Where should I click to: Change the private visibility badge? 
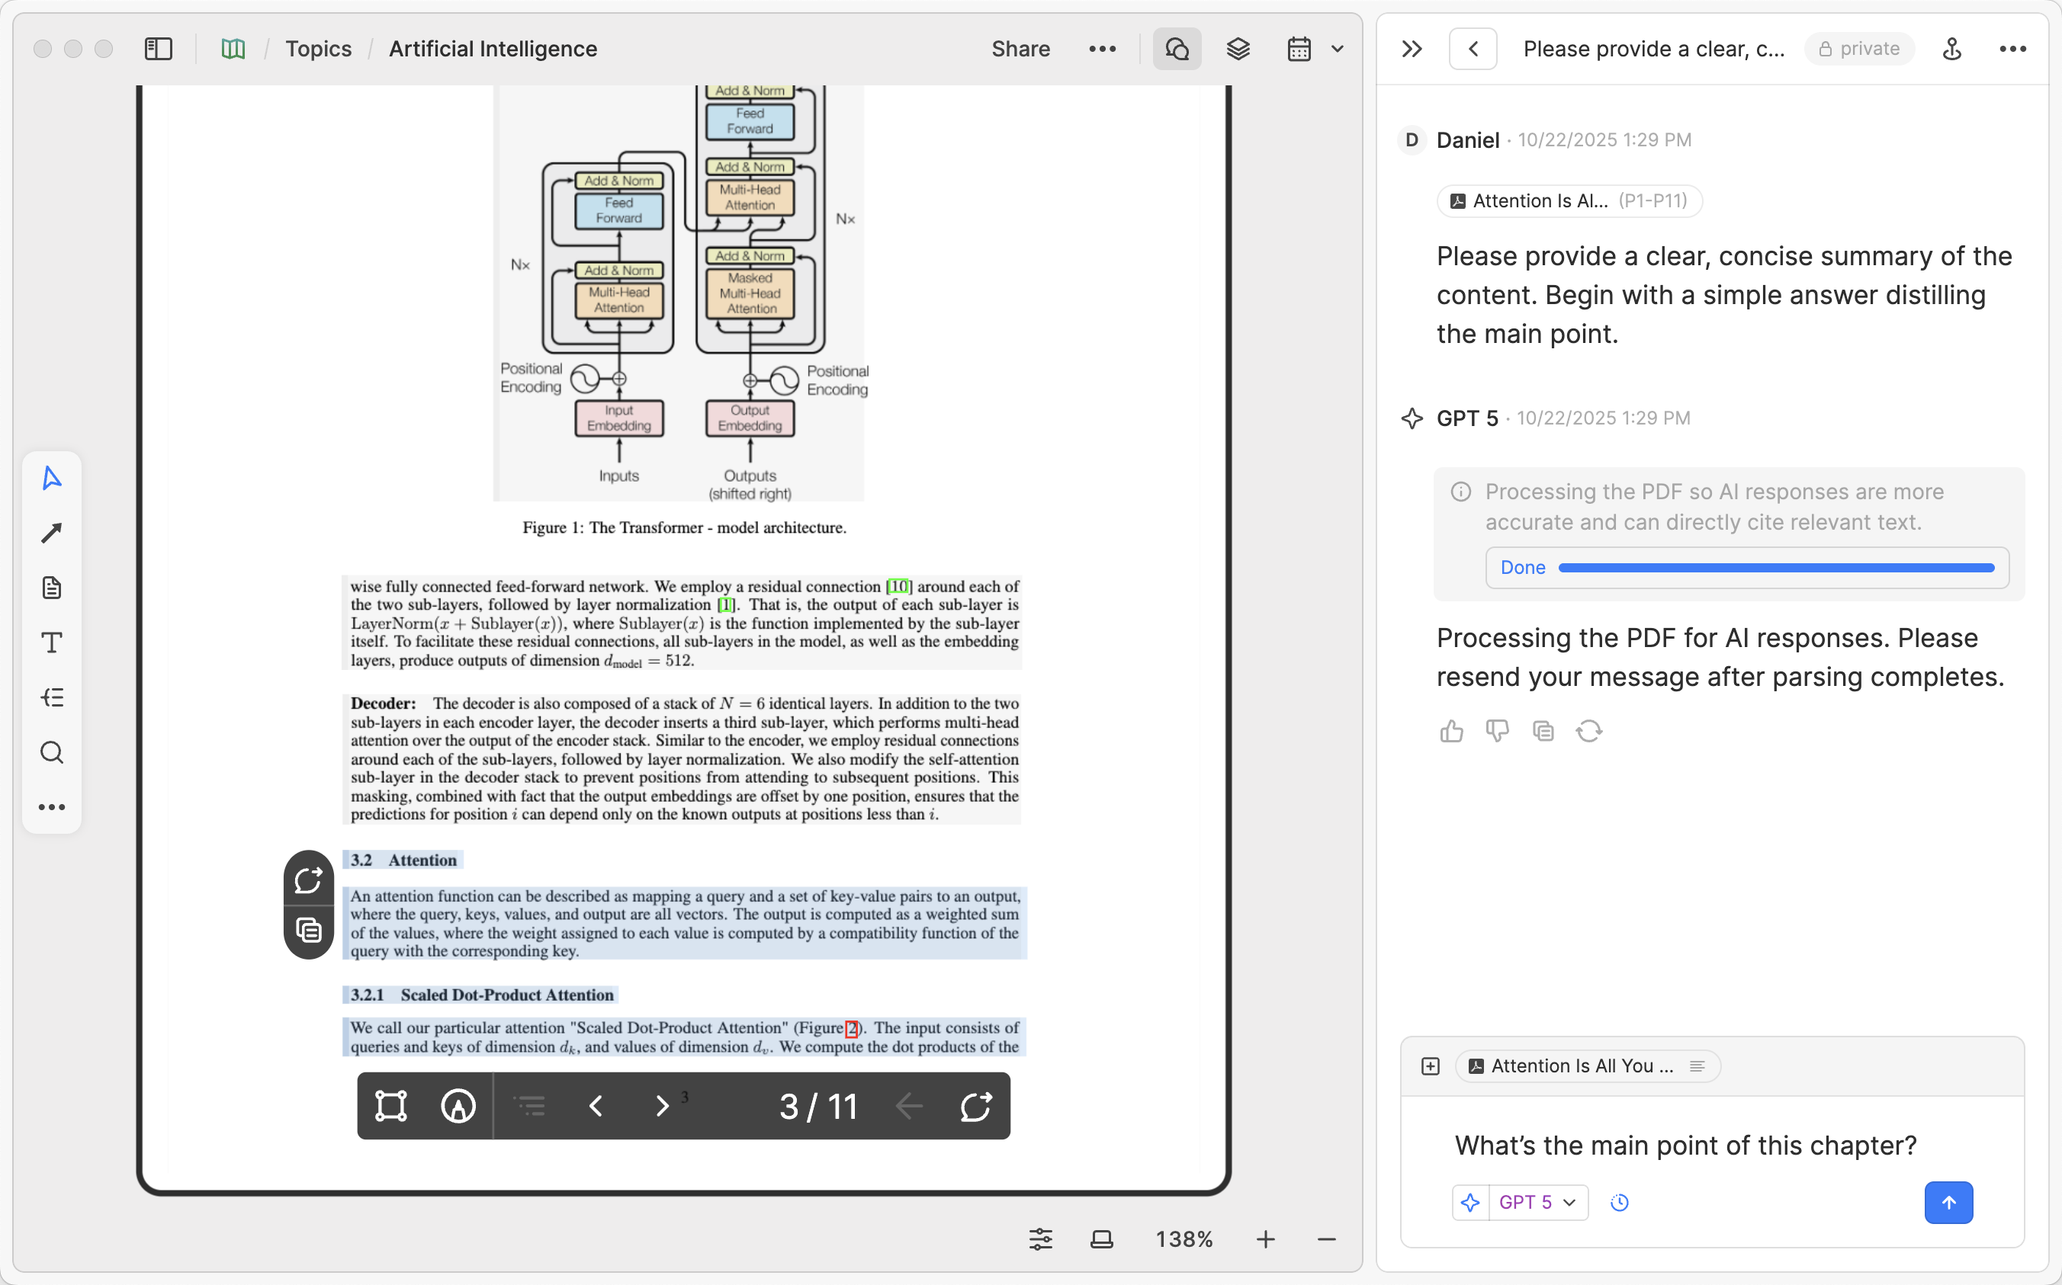pos(1859,49)
